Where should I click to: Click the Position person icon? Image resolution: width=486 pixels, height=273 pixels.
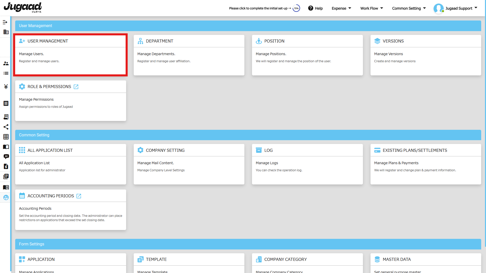259,41
